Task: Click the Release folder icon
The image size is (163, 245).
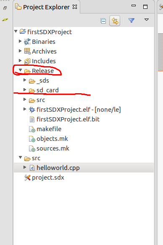Action: tap(27, 71)
